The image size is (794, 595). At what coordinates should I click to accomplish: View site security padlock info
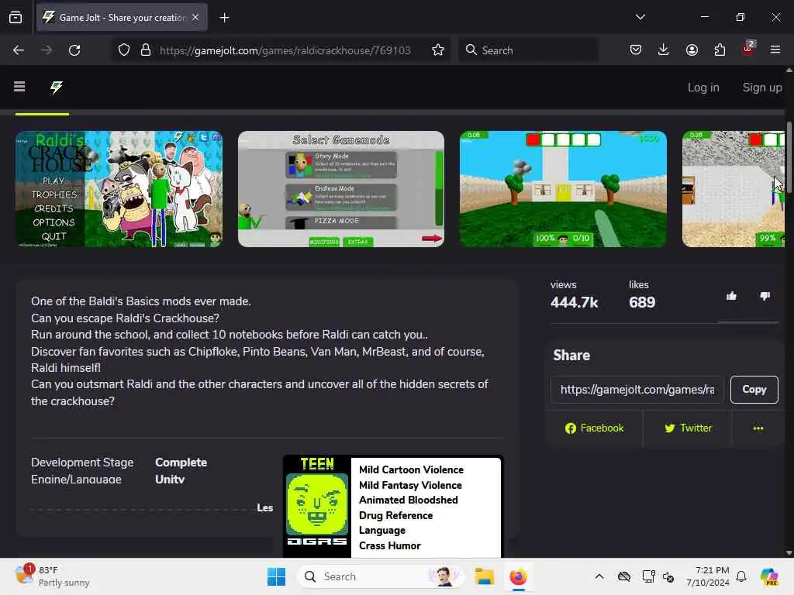tap(146, 50)
